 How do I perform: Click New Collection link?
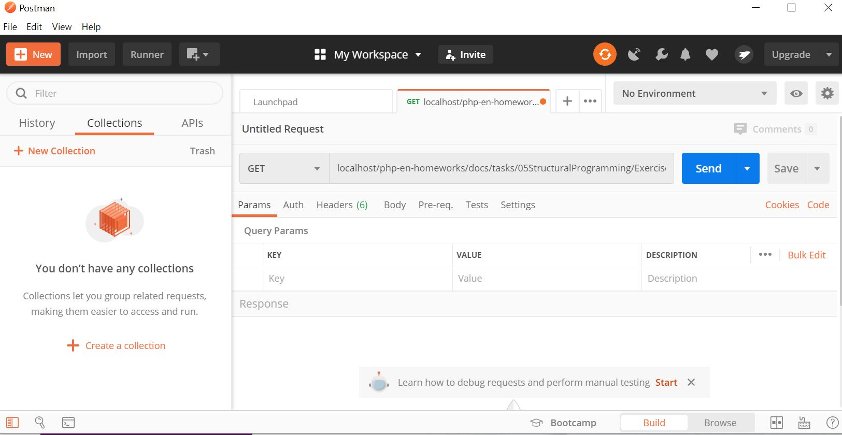54,151
